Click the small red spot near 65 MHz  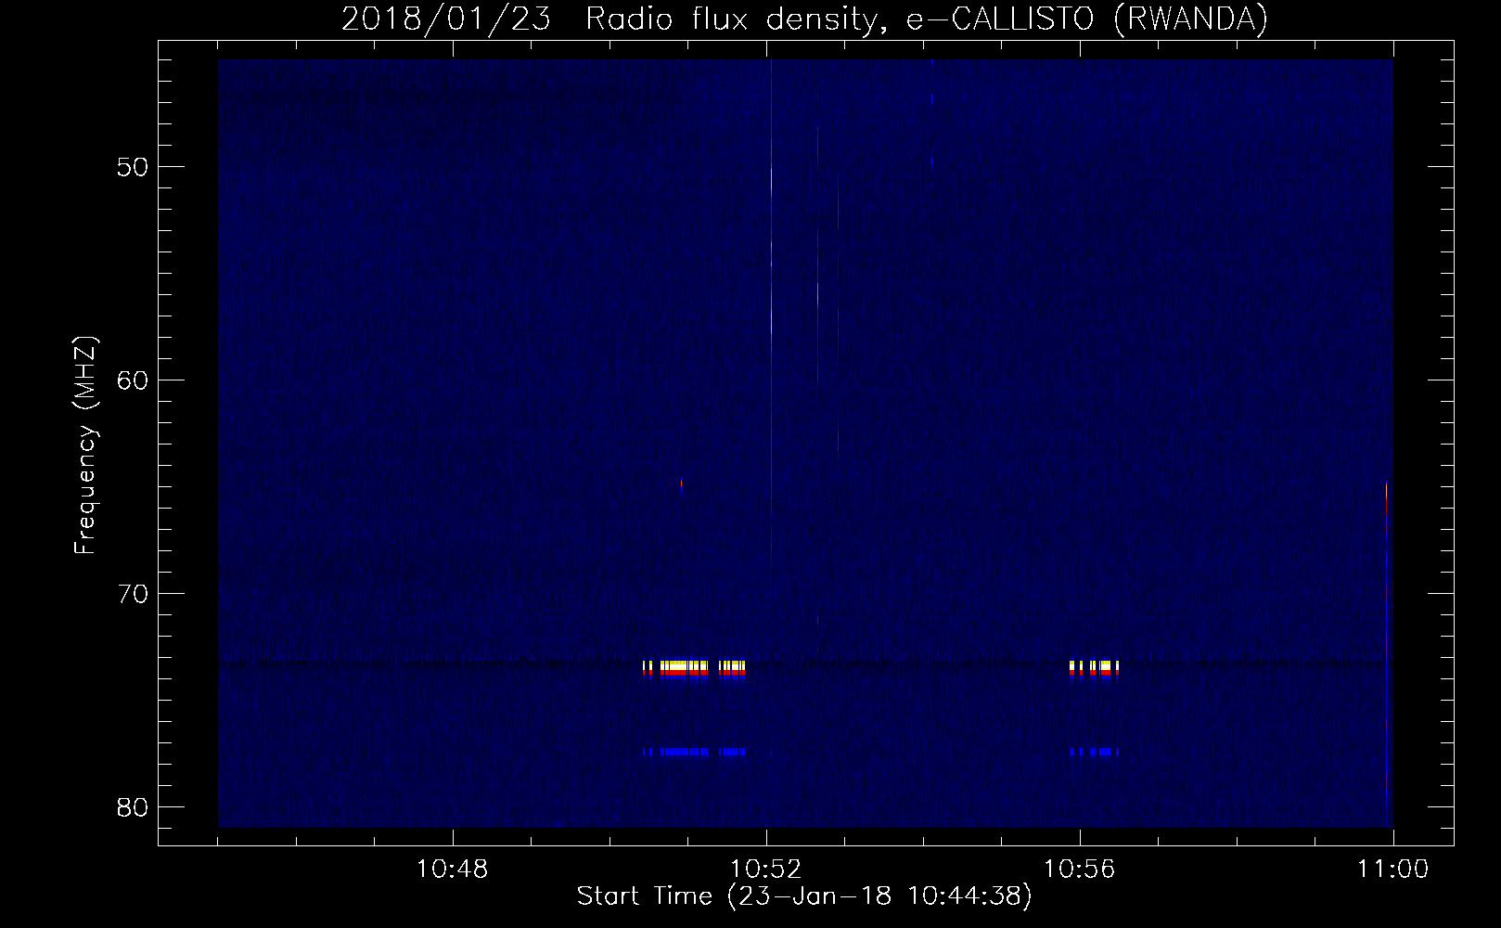(x=681, y=483)
